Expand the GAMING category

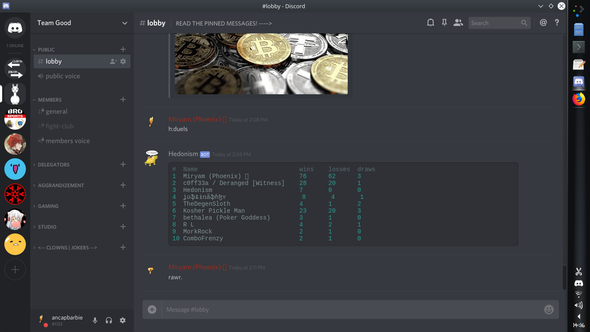pos(48,206)
